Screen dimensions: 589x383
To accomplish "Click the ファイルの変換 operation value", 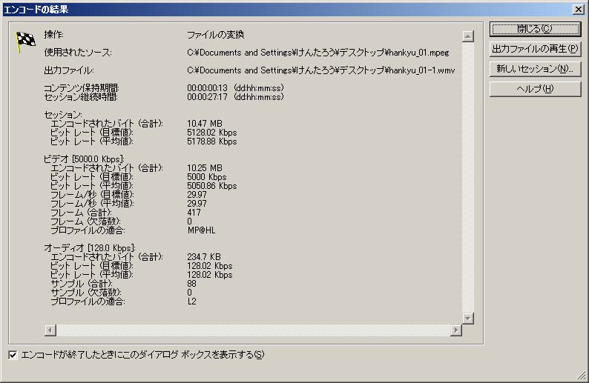I will (x=216, y=35).
